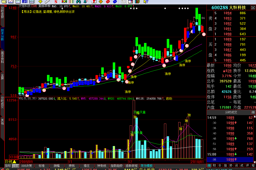256x170 pixels.
Task: Open the binoculars search tool
Action: click(x=78, y=2)
